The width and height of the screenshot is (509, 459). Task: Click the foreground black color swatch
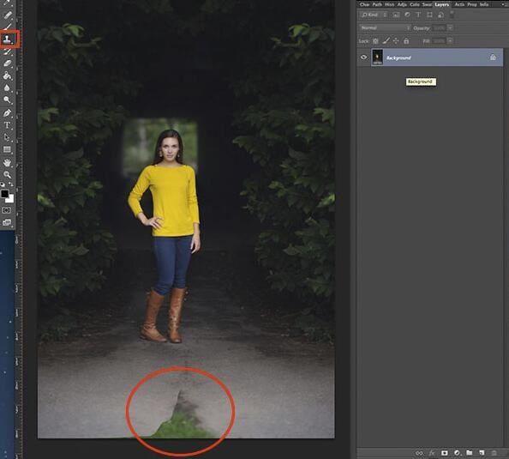pos(4,194)
